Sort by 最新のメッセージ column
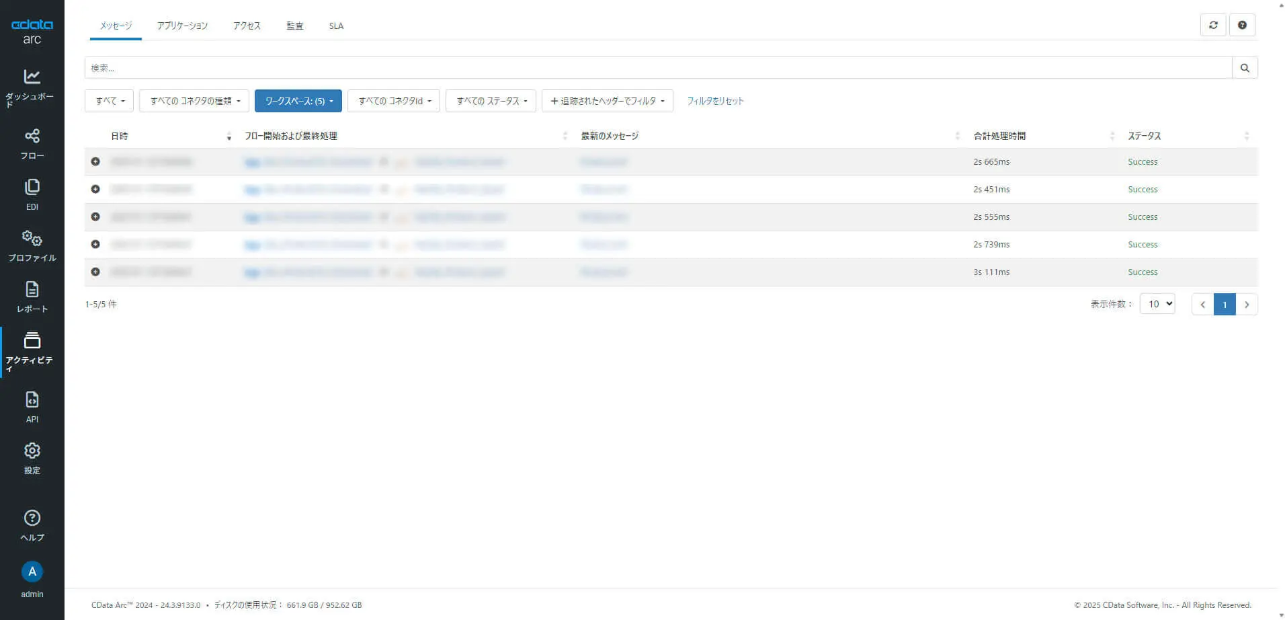 (x=770, y=136)
